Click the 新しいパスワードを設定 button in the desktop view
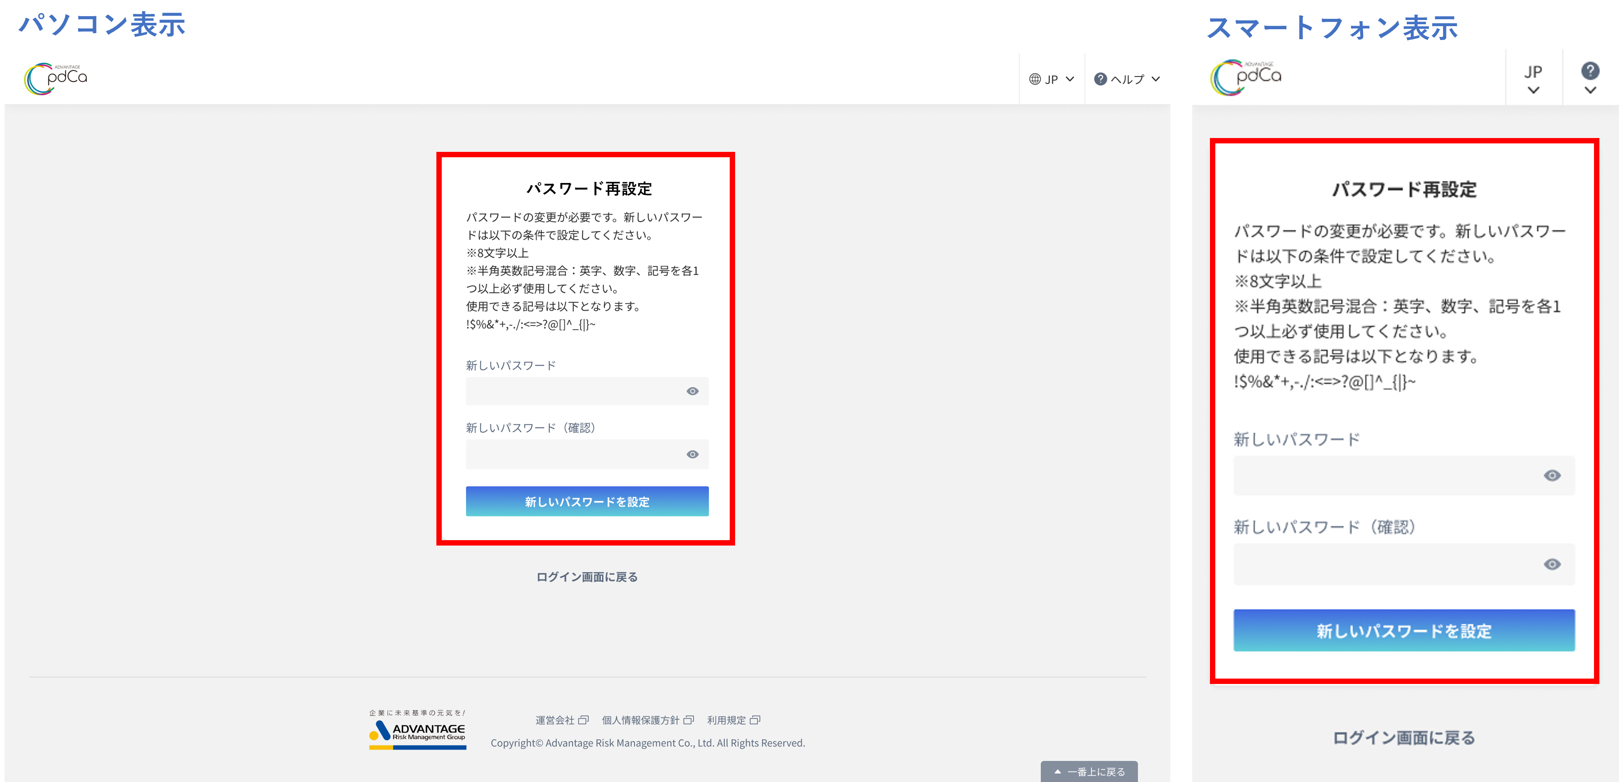The image size is (1619, 782). (587, 501)
